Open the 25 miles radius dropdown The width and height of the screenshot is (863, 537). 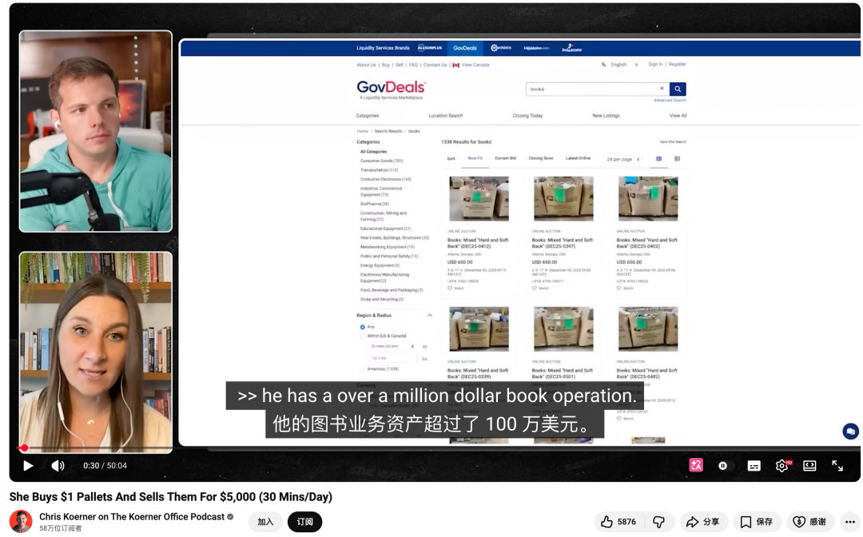pyautogui.click(x=392, y=347)
